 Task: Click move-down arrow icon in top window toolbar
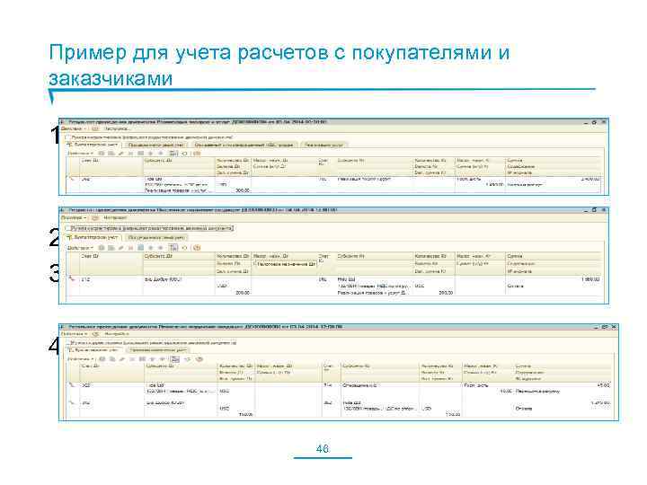[161, 154]
